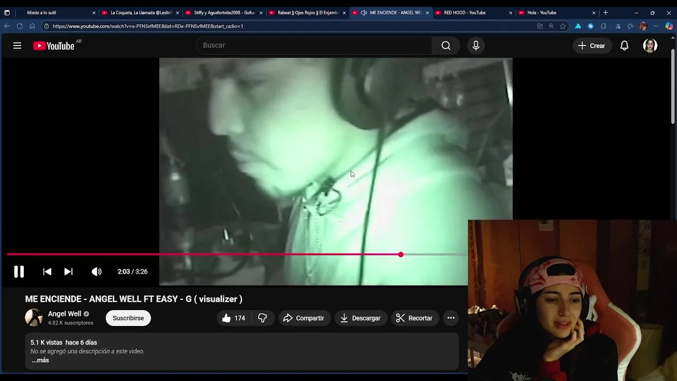Screen dimensions: 677x381
Task: Click the Compartir share button
Action: click(304, 318)
